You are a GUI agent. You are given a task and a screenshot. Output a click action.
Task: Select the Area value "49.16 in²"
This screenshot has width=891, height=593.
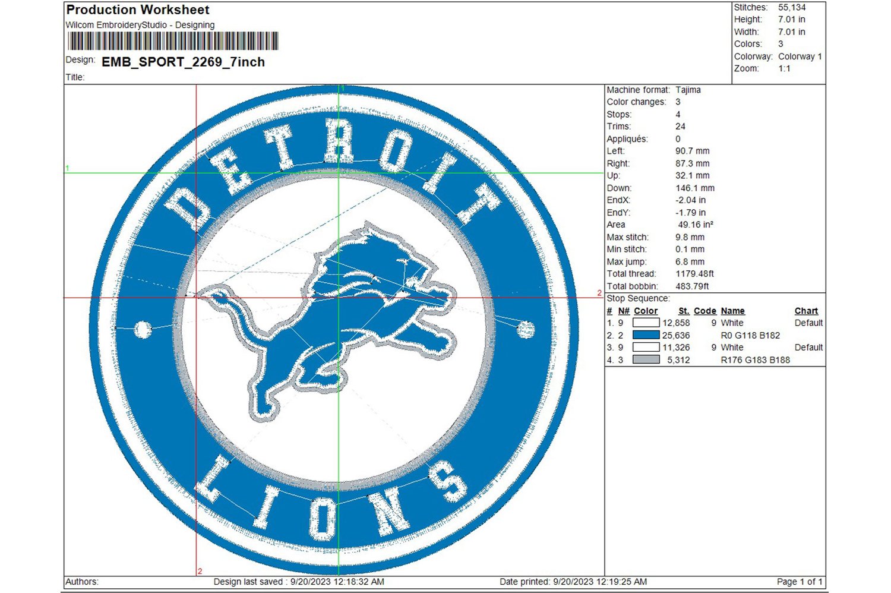coord(696,225)
